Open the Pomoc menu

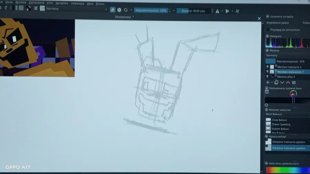[x=100, y=4]
